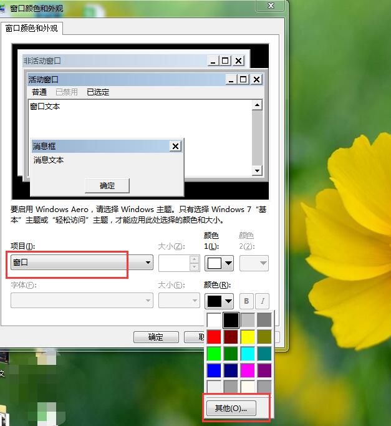
Task: Click the 窗口文本 text in the preview
Action: pos(45,107)
